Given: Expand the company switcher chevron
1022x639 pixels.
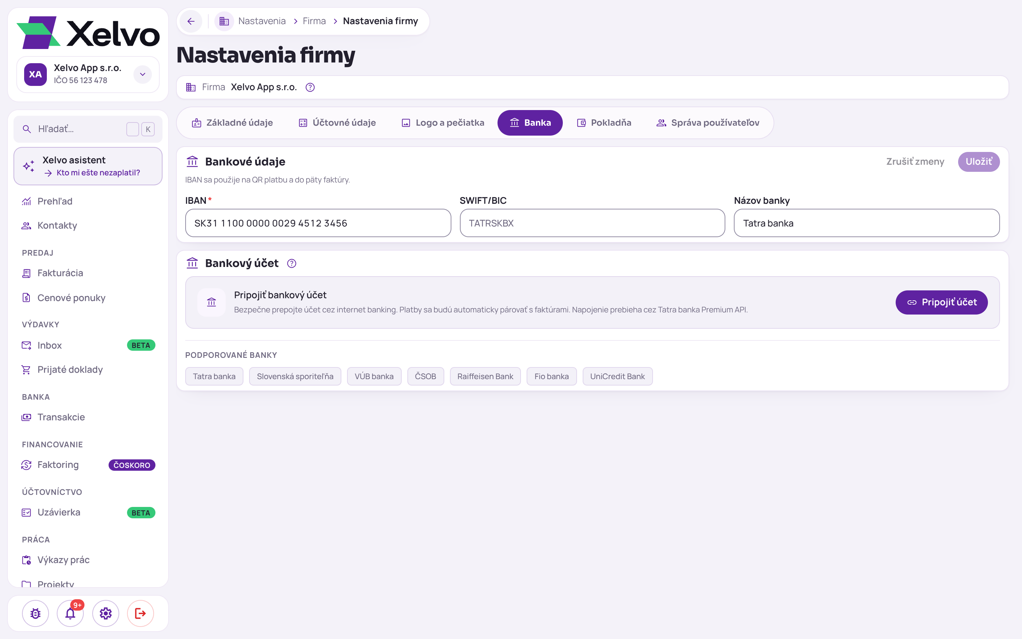Looking at the screenshot, I should pyautogui.click(x=143, y=75).
